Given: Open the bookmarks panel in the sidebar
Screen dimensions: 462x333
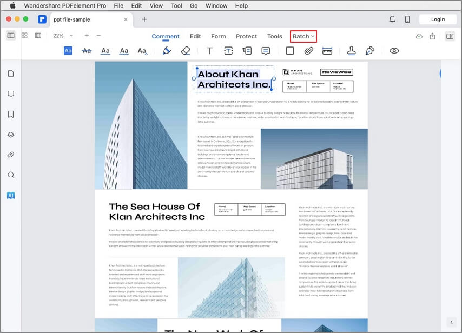Looking at the screenshot, I should pyautogui.click(x=11, y=114).
